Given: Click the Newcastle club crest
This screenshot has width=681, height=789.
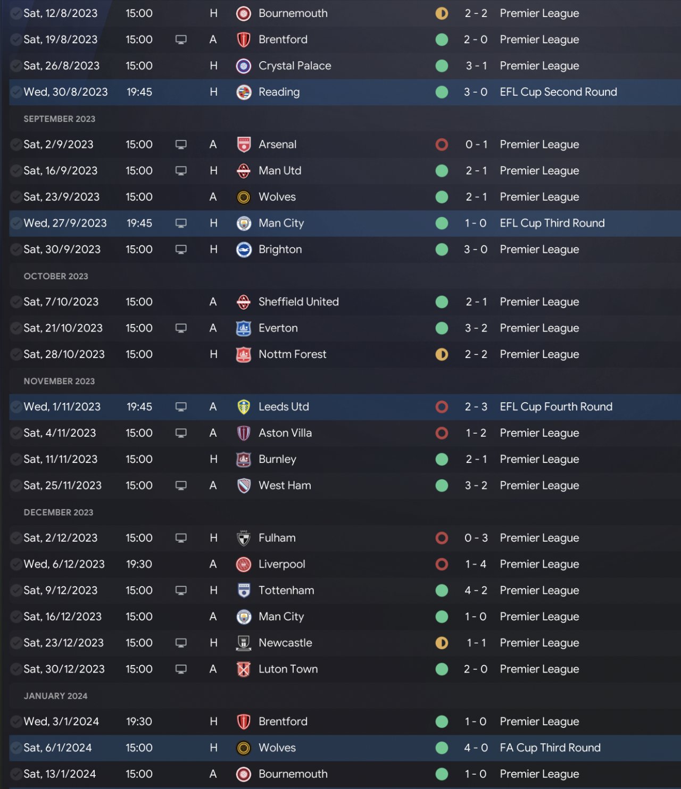Looking at the screenshot, I should tap(244, 643).
